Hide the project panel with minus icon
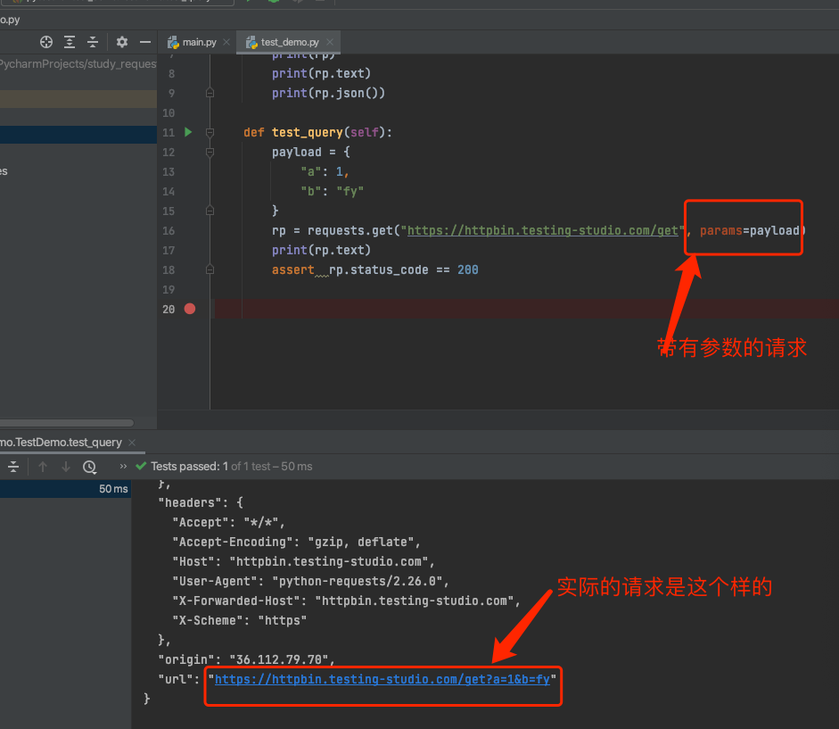This screenshot has width=839, height=729. pyautogui.click(x=145, y=42)
